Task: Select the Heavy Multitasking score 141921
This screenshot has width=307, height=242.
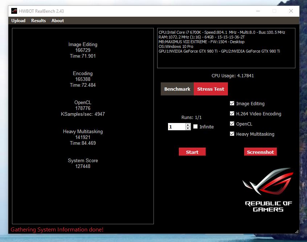Action: (83, 137)
